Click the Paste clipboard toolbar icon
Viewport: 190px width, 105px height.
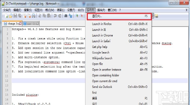[x=49, y=16]
